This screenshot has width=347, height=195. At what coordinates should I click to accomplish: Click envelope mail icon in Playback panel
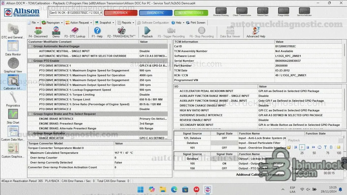point(339,147)
